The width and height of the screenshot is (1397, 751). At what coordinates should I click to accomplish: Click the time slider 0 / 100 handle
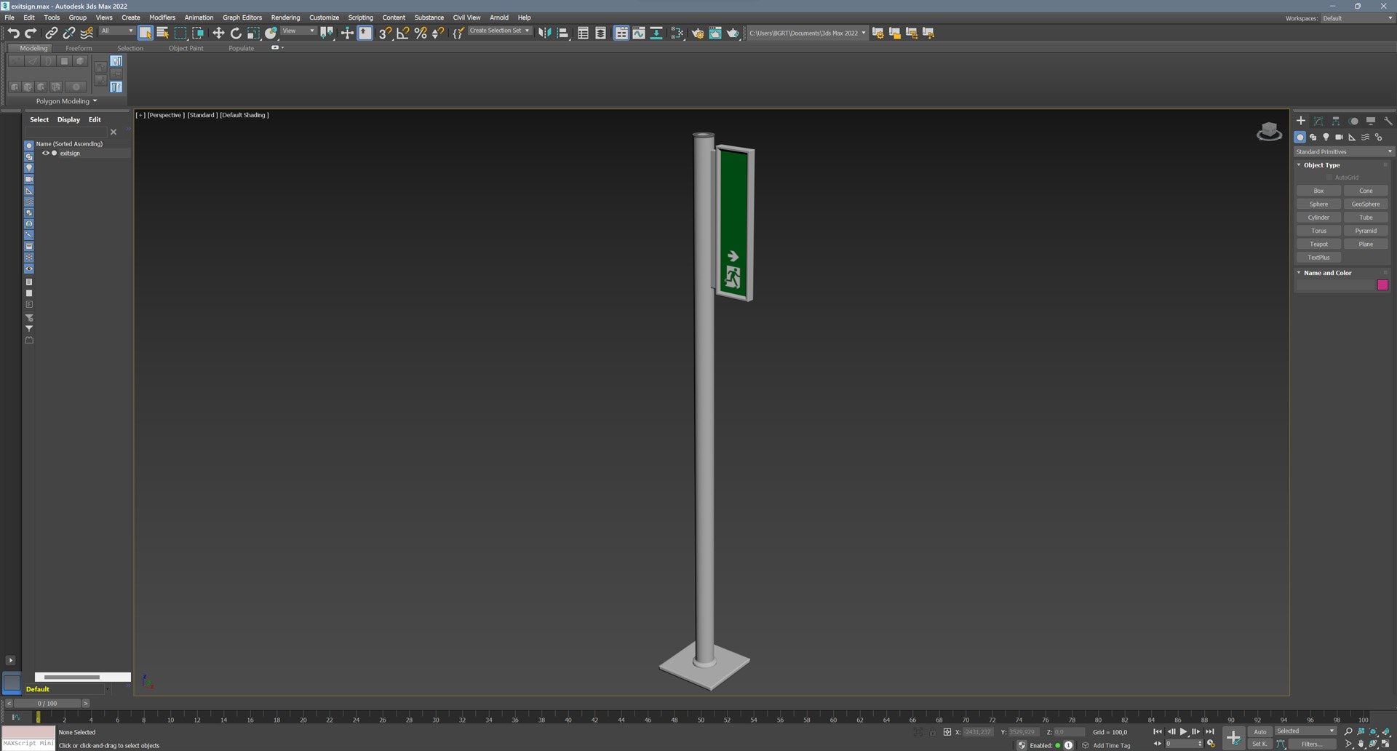[x=47, y=704]
